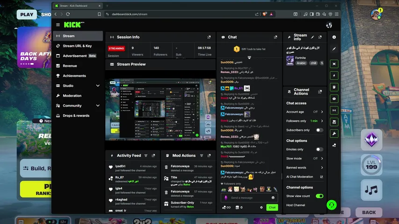This screenshot has width=399, height=224.
Task: Click the LVL 199 badge in Fortnite
Action: (371, 165)
